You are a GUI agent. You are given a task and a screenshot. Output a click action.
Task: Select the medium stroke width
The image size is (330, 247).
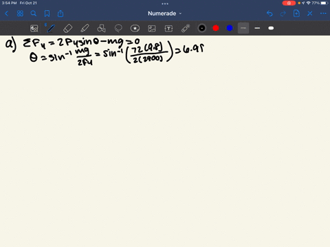(257, 28)
